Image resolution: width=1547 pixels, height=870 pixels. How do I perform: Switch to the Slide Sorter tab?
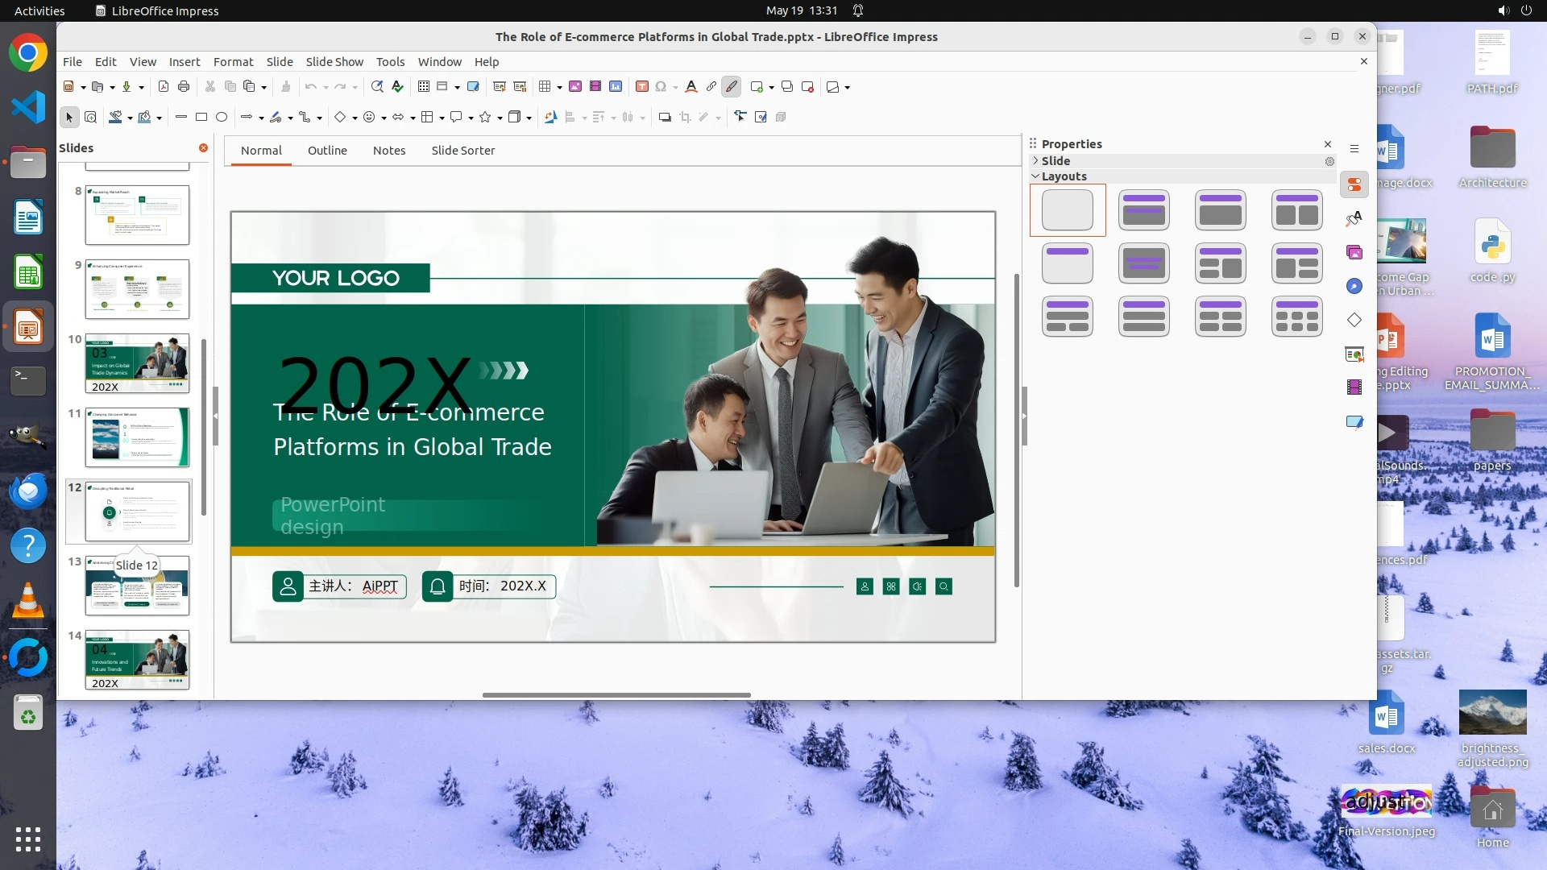tap(462, 151)
